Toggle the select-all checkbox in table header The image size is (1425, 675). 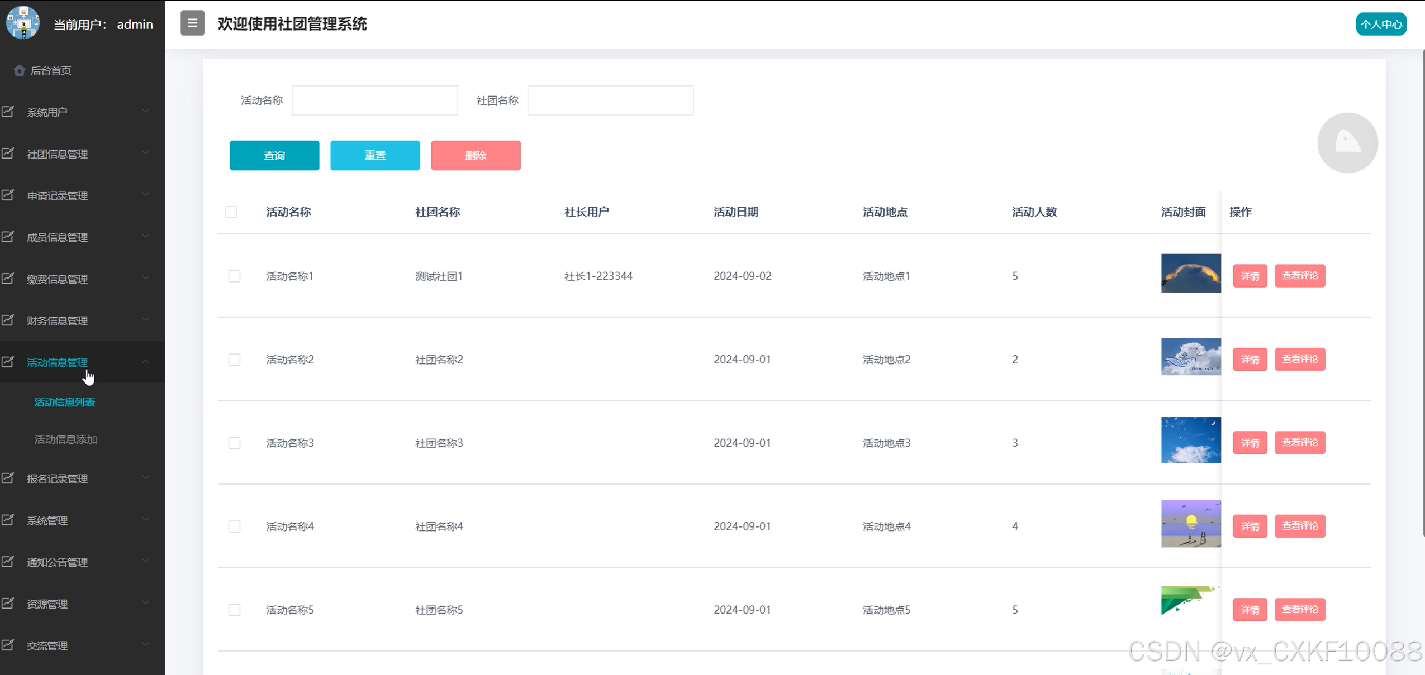tap(231, 212)
